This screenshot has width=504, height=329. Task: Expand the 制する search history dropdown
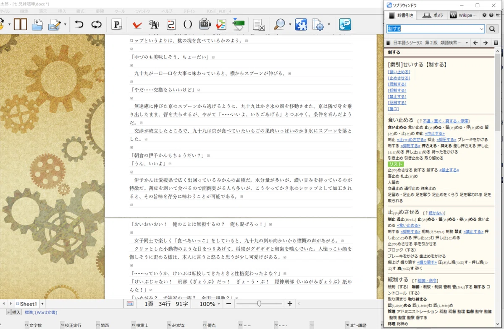(x=481, y=29)
